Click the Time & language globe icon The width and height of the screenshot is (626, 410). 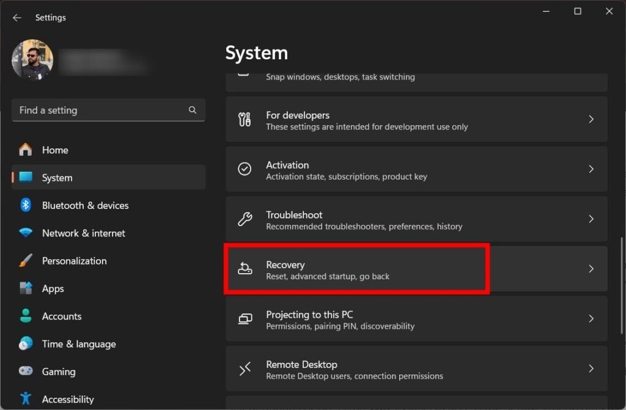pos(26,344)
